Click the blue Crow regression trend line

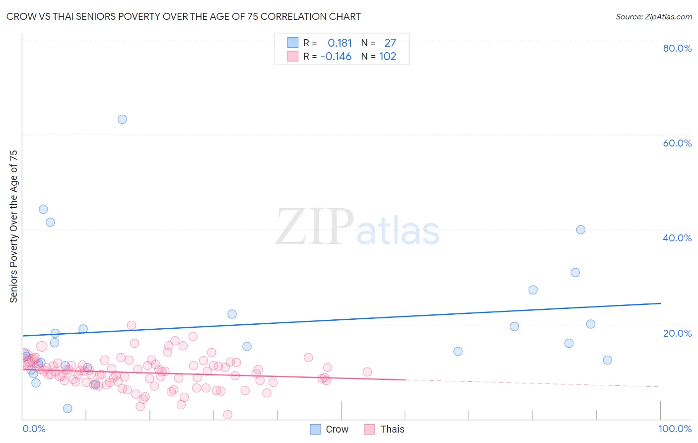pyautogui.click(x=342, y=319)
